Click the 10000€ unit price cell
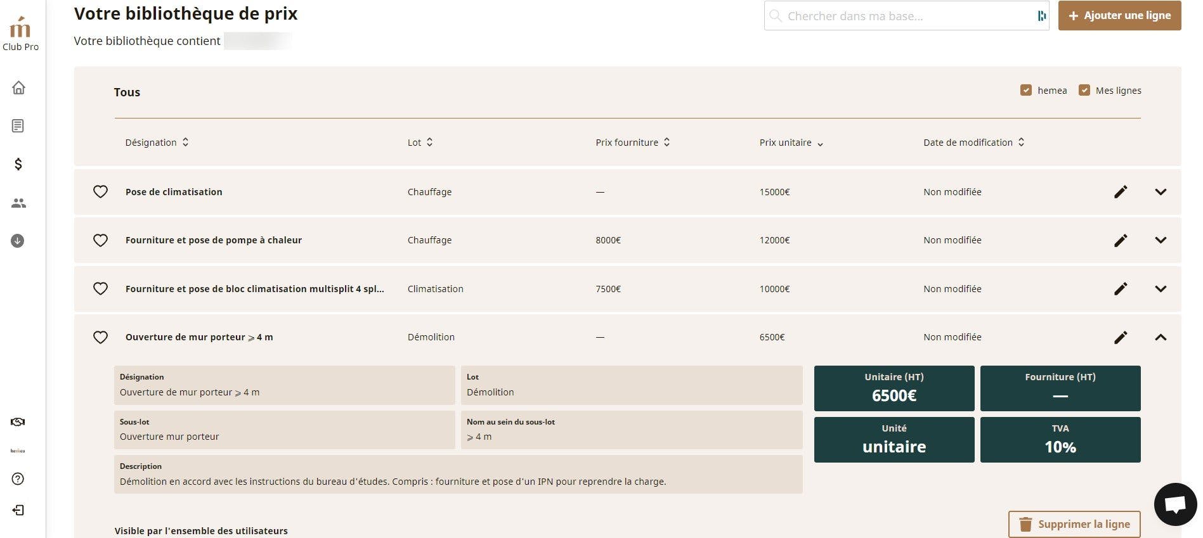1203x538 pixels. 774,289
